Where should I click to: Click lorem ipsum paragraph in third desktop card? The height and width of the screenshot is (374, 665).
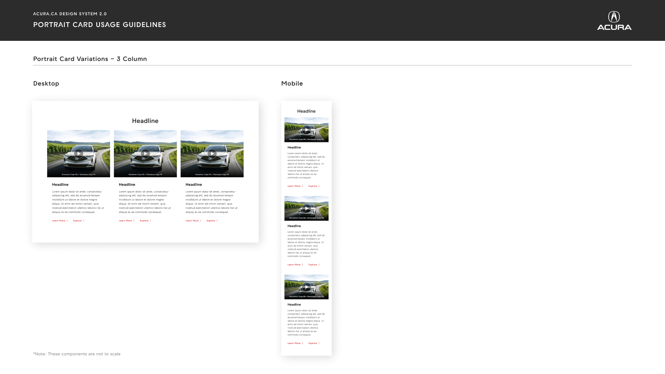coord(212,202)
